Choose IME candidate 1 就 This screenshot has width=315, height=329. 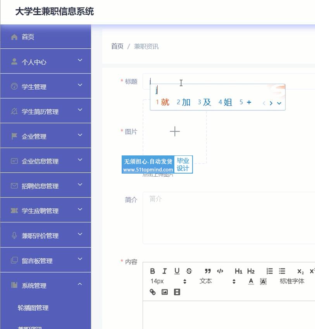pos(163,102)
